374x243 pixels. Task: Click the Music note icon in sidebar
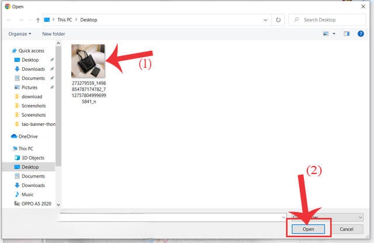point(17,195)
